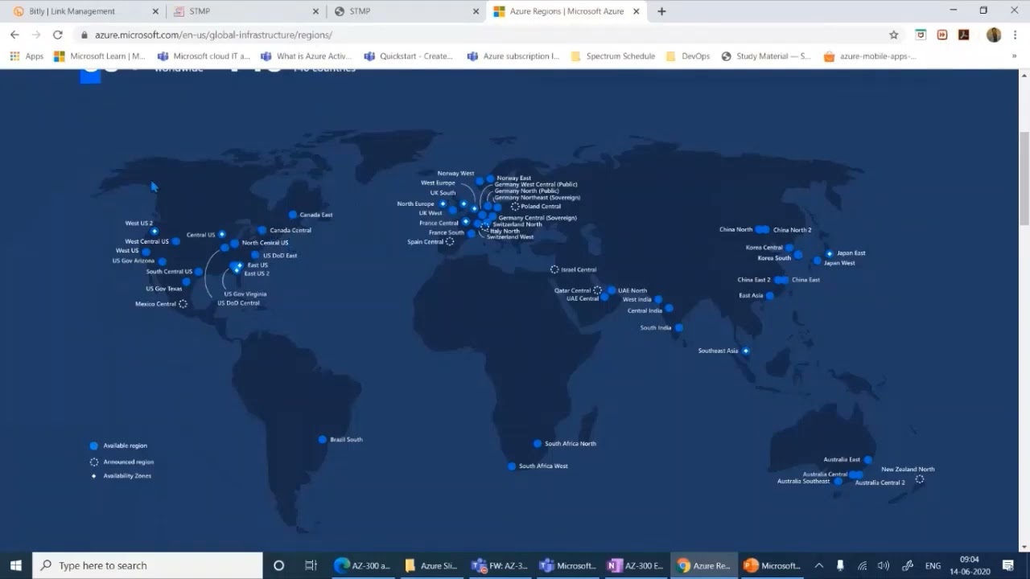Open the Quickstart Create bookmark
Screen dimensions: 1030x579
(409, 56)
